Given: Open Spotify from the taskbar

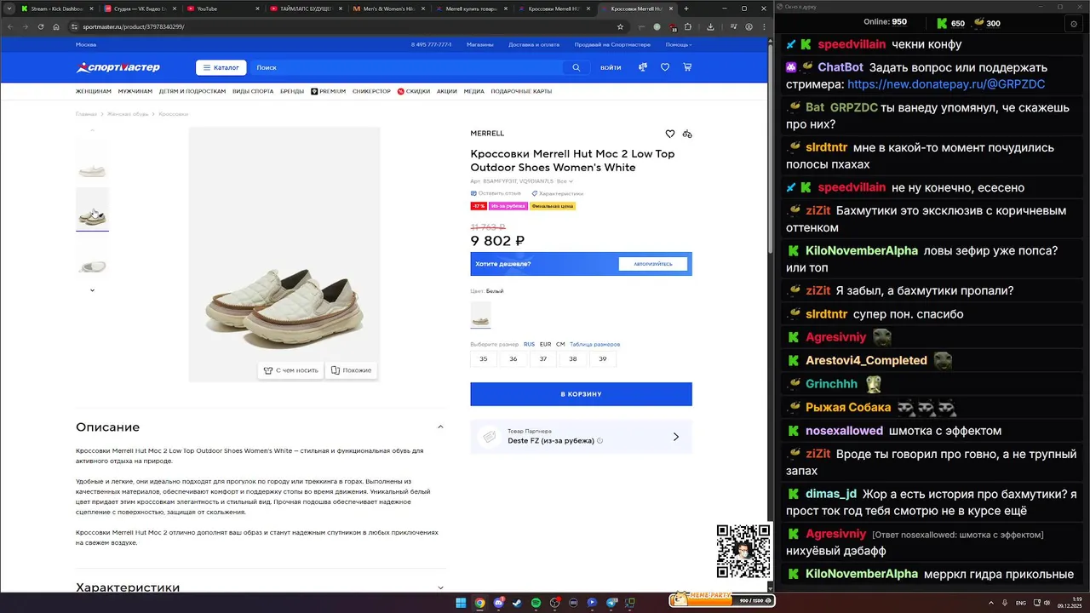Looking at the screenshot, I should pyautogui.click(x=536, y=603).
